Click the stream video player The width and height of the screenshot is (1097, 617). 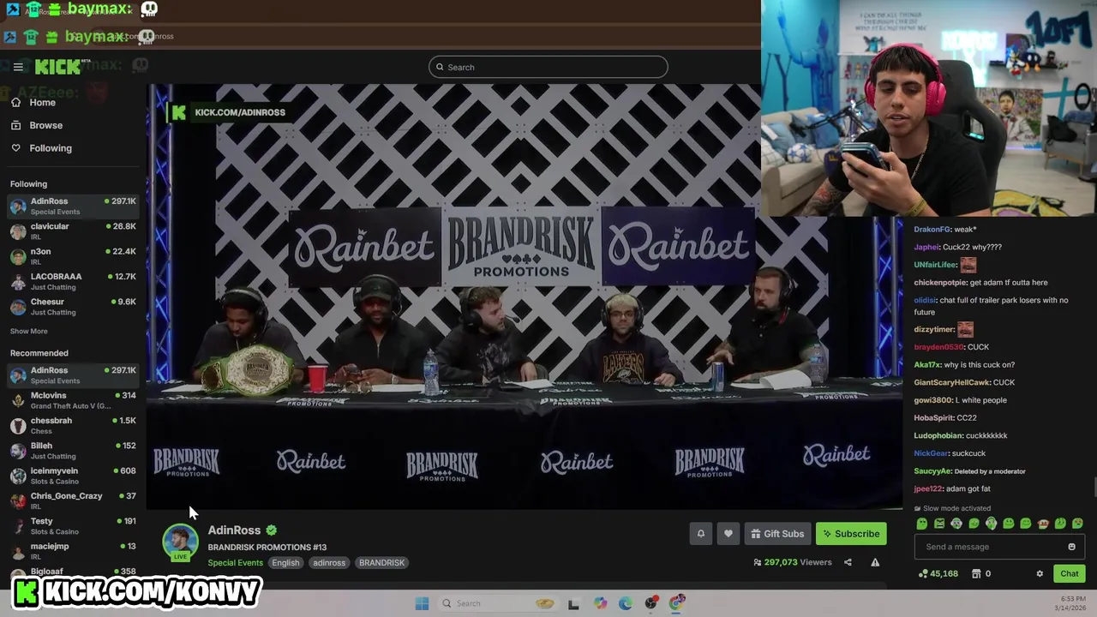(525, 297)
